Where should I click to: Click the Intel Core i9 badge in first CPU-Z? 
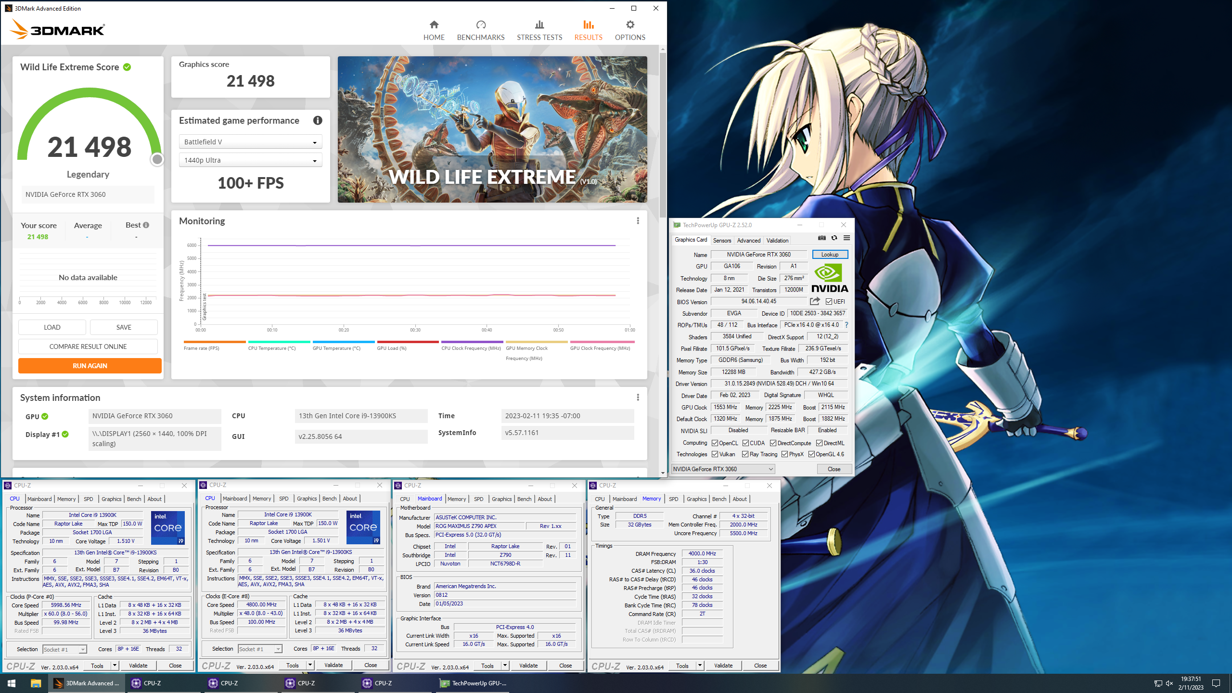pos(168,527)
